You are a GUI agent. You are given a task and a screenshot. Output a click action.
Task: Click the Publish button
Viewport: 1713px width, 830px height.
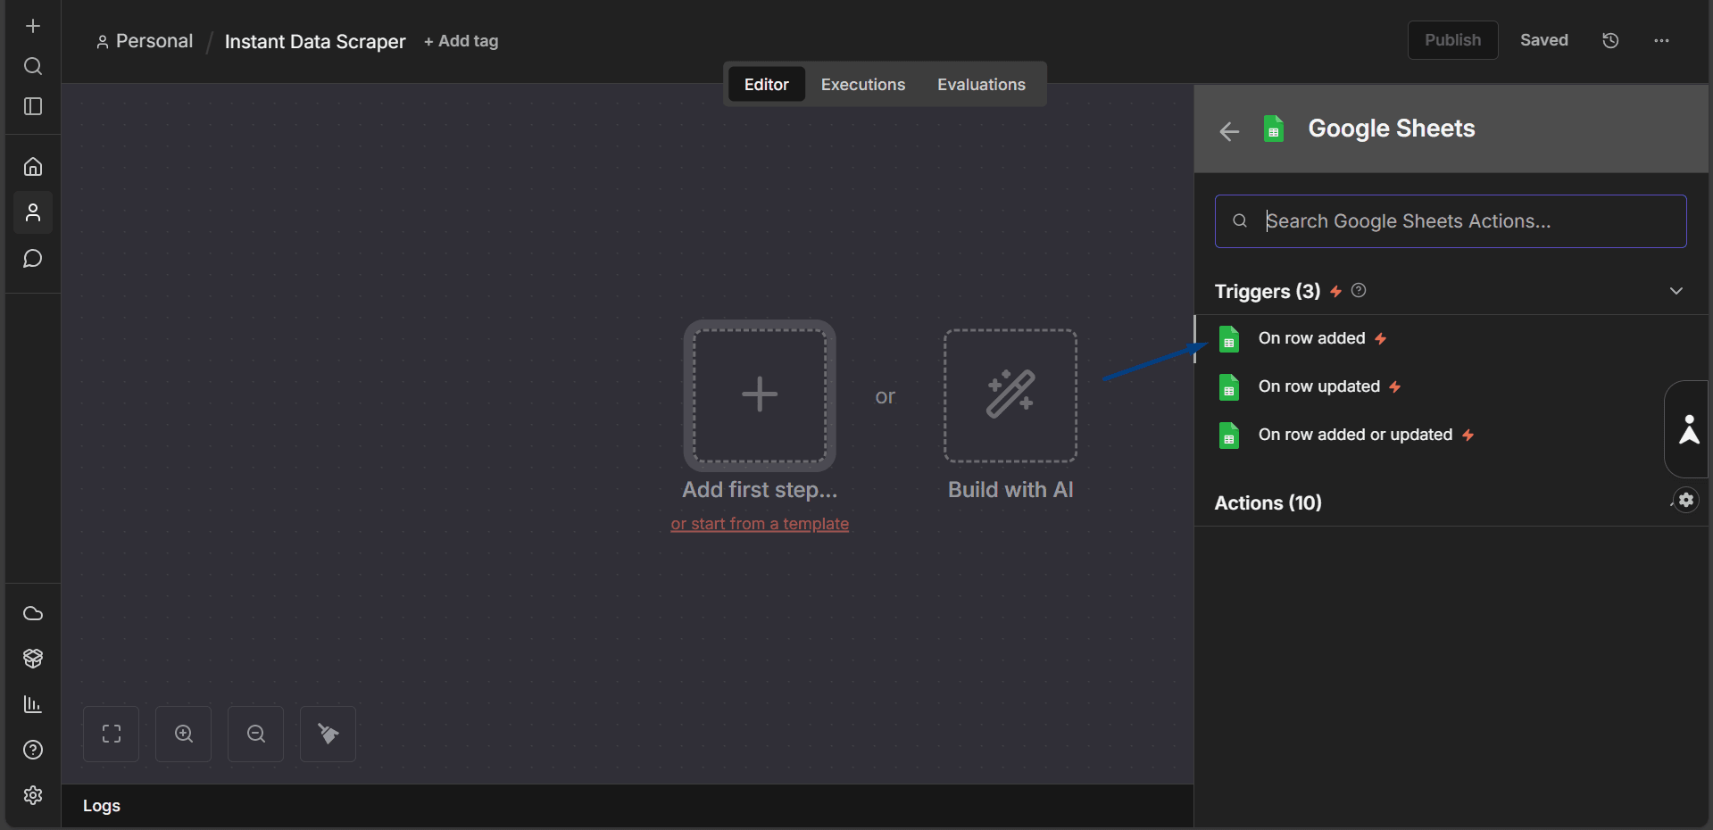click(x=1452, y=40)
